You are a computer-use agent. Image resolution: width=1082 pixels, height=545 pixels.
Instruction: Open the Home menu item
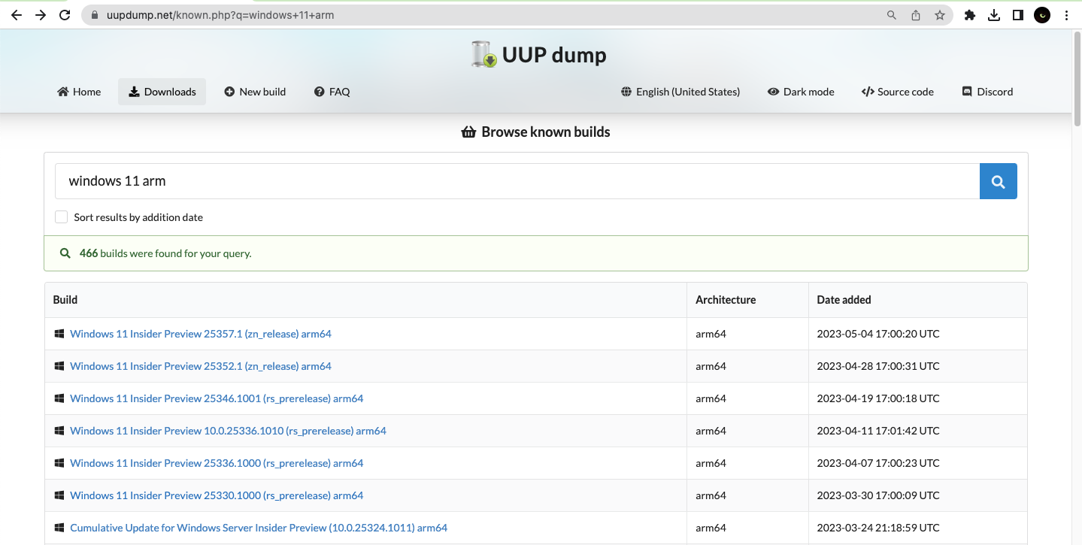click(79, 92)
